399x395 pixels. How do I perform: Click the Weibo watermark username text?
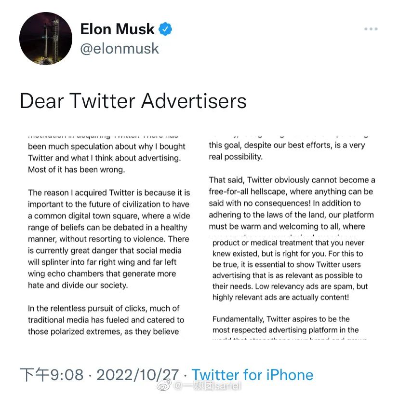(x=208, y=386)
